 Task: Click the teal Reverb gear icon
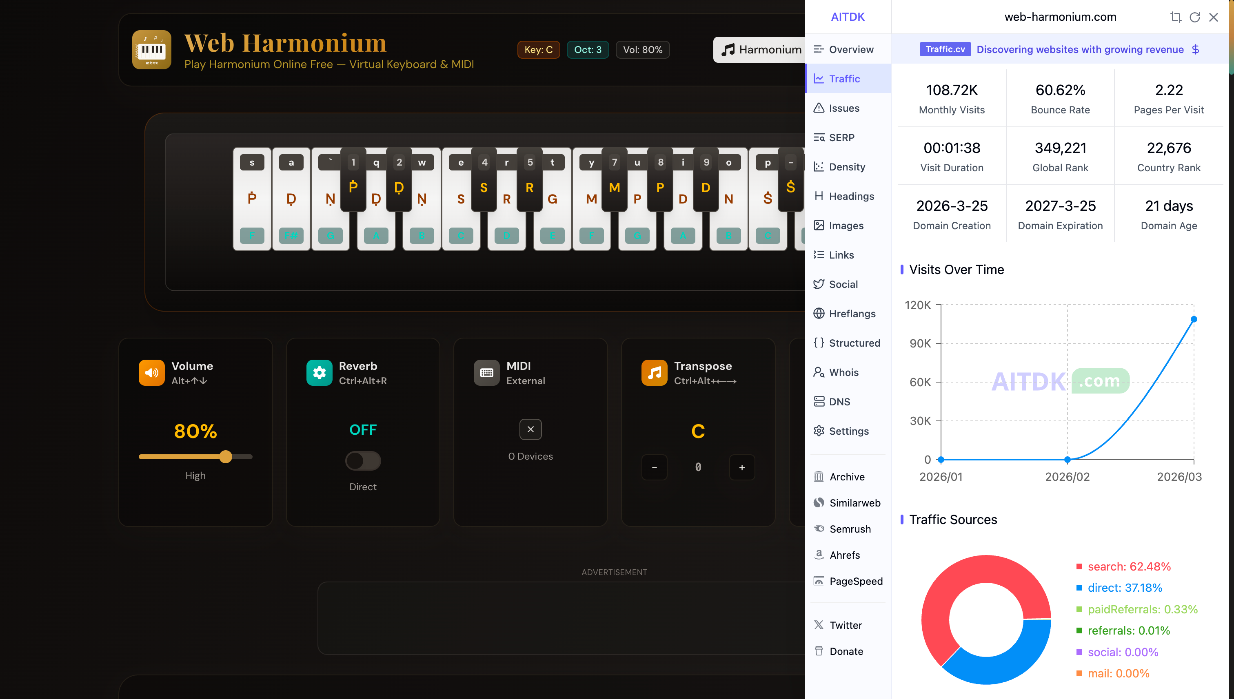(x=319, y=373)
